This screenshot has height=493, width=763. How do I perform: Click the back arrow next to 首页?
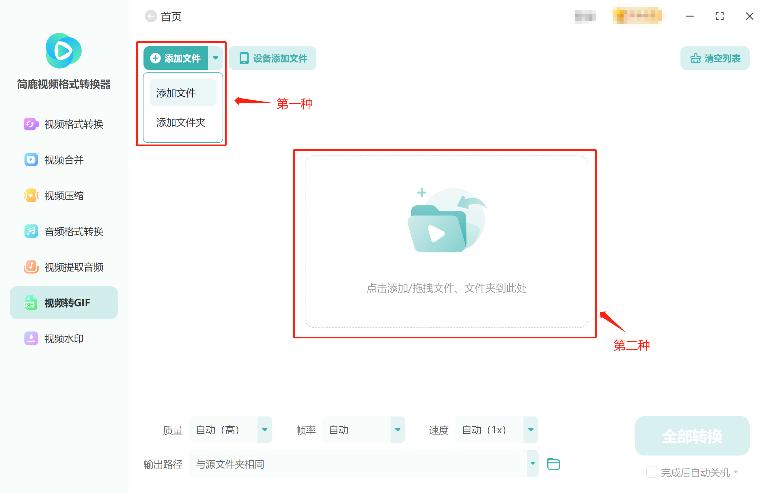click(150, 16)
